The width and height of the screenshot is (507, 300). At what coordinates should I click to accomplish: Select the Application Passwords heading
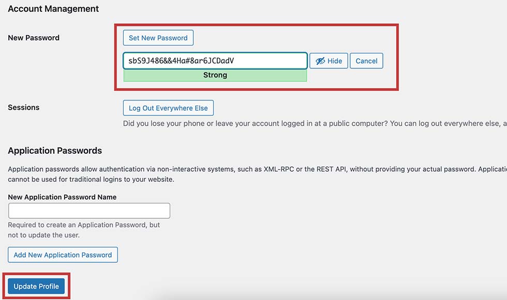[55, 151]
